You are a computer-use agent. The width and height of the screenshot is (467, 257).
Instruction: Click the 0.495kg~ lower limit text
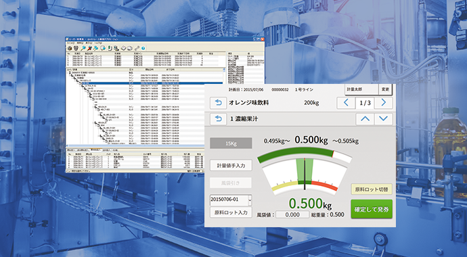tap(277, 141)
